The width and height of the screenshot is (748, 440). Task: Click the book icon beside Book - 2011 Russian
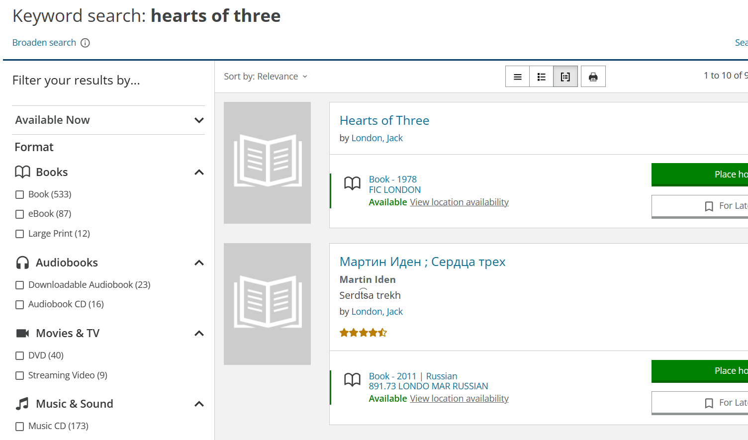pos(353,380)
